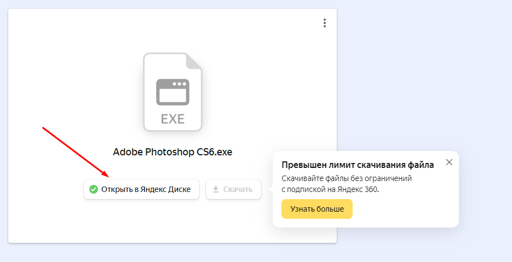Close the download limit popup
Screen dimensions: 512x262
point(449,162)
